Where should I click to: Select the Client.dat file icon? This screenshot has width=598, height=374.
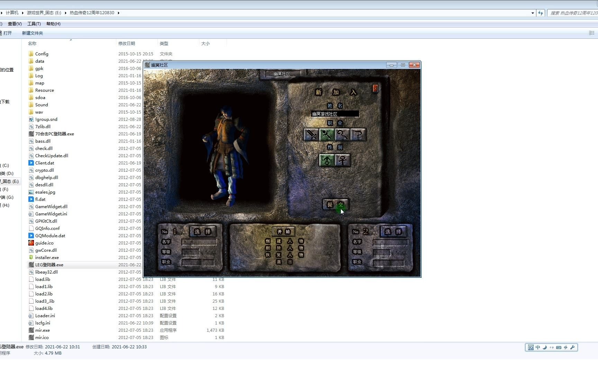click(31, 163)
